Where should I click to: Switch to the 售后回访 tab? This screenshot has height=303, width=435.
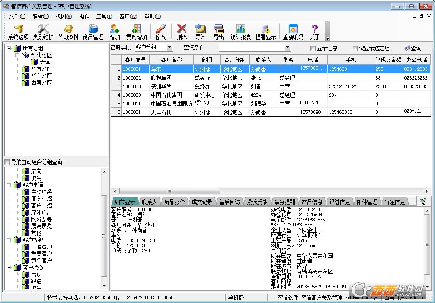(229, 202)
